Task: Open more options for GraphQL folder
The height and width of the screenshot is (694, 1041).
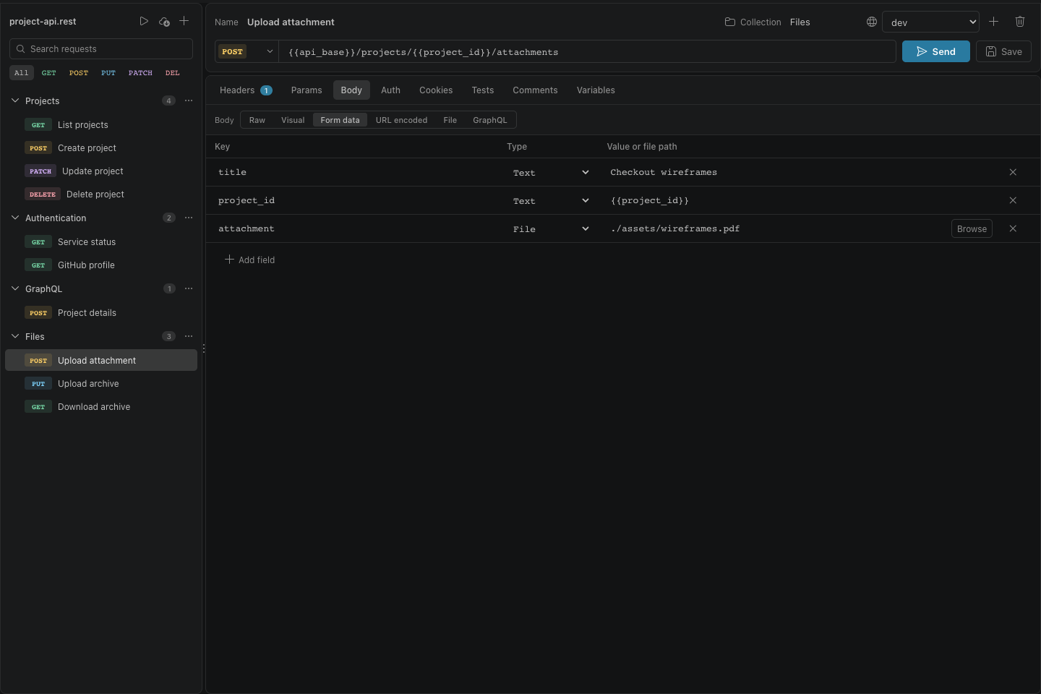Action: click(x=189, y=288)
